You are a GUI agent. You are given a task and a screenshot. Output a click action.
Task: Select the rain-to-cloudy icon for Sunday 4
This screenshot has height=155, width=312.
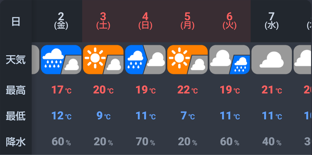[x=146, y=59]
